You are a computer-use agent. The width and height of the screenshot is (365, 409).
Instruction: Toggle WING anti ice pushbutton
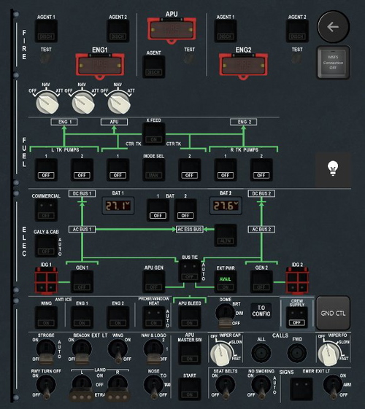46,317
